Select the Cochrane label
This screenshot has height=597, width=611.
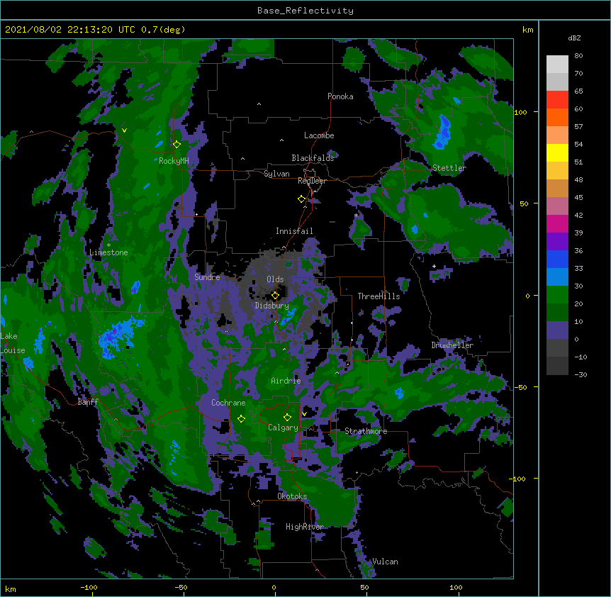[228, 403]
